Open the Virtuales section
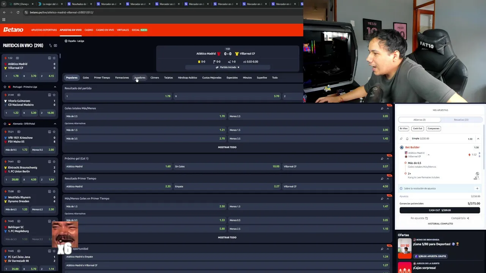This screenshot has height=273, width=486. click(123, 30)
